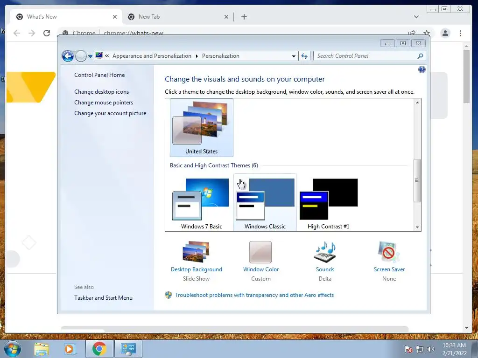
Task: Open the Sounds settings icon
Action: click(325, 252)
